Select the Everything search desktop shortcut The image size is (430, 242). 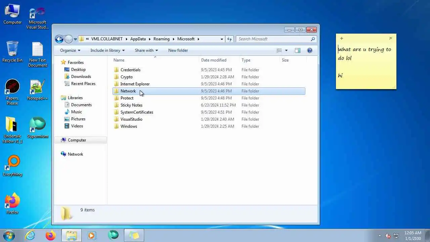click(12, 166)
